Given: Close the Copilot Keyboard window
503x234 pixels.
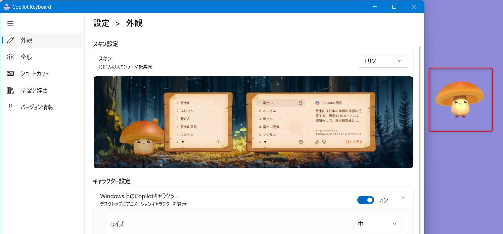Looking at the screenshot, I should [x=414, y=7].
